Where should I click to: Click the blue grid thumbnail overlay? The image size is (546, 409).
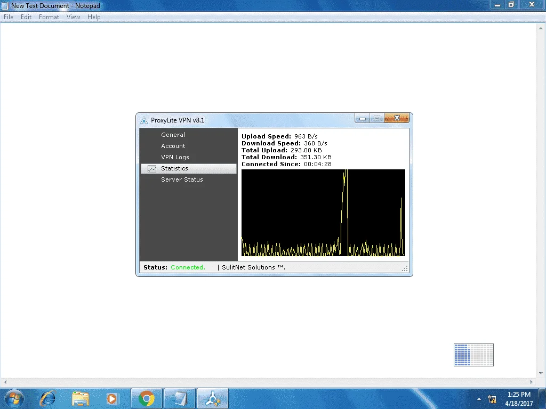click(473, 355)
